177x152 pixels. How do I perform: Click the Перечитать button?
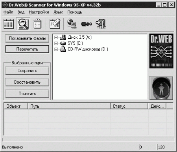[27, 49]
